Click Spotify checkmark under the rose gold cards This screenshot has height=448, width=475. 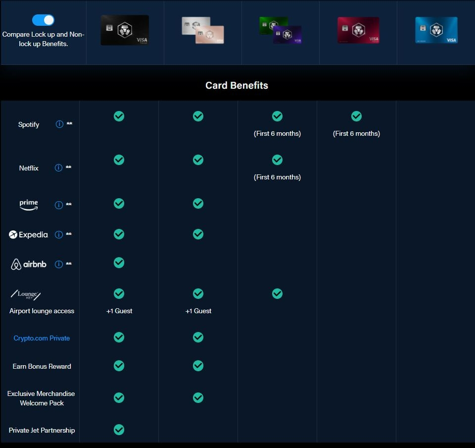[x=198, y=116]
